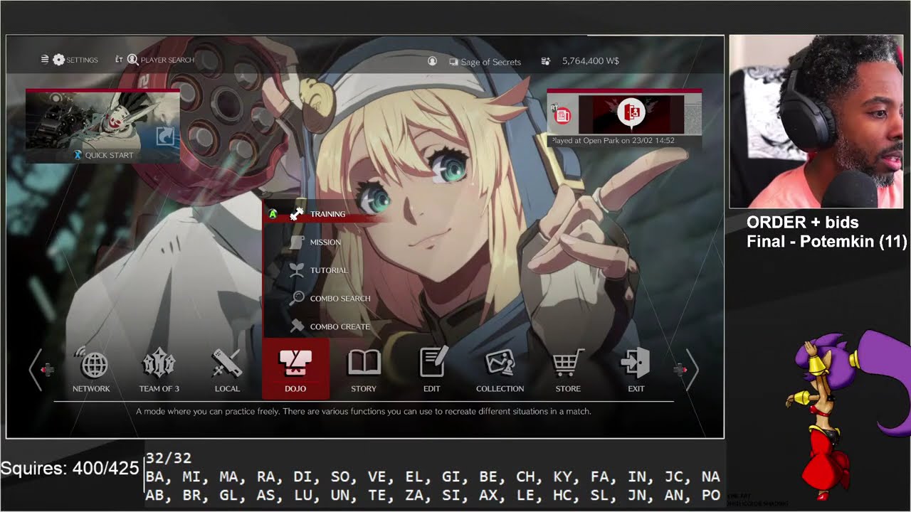Click the quick start shortcut arrow icon

pos(165,137)
